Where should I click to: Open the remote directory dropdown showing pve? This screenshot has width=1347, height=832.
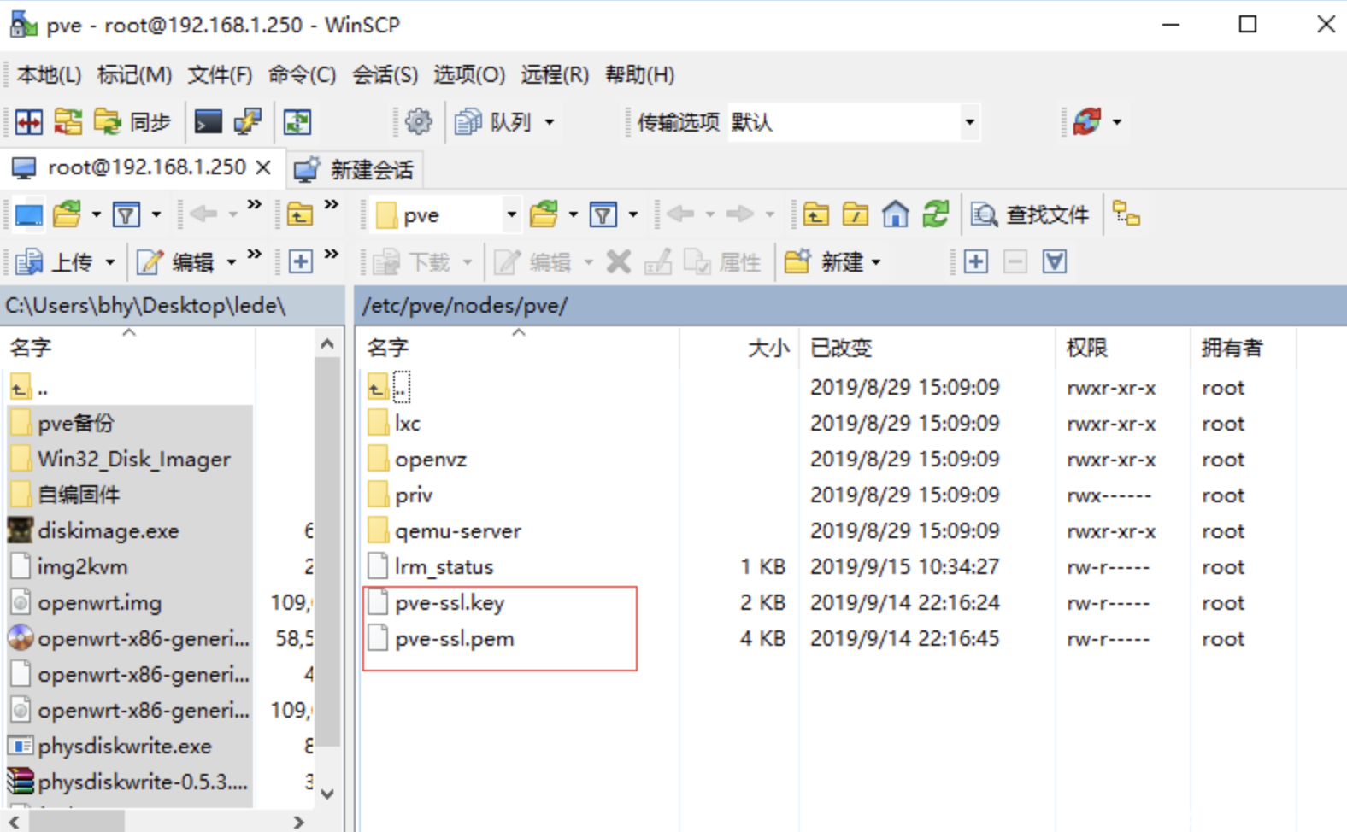click(447, 214)
